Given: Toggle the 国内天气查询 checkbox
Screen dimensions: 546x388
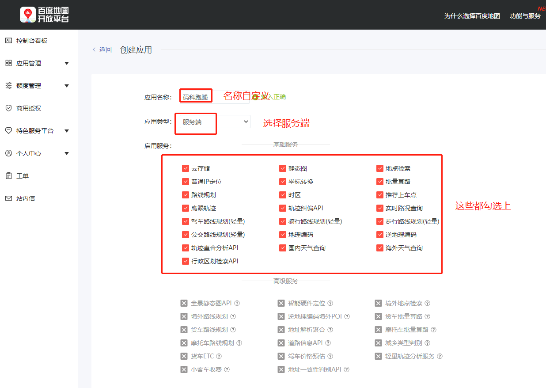Looking at the screenshot, I should [x=283, y=248].
